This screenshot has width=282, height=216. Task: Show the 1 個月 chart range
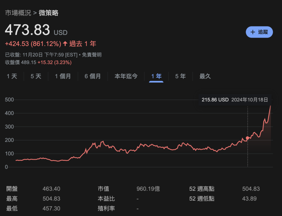click(x=63, y=76)
